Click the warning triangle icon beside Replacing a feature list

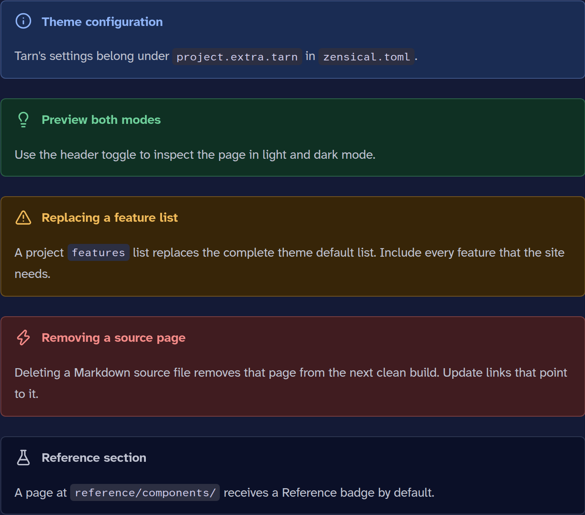coord(23,217)
